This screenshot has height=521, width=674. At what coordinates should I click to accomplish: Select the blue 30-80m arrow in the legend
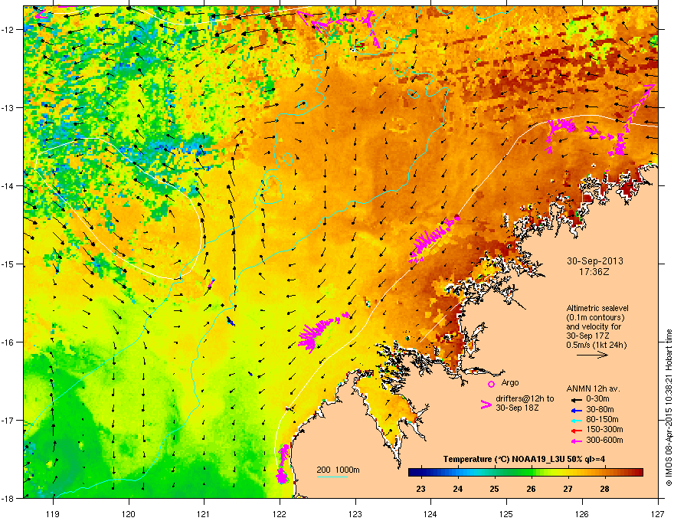point(577,410)
